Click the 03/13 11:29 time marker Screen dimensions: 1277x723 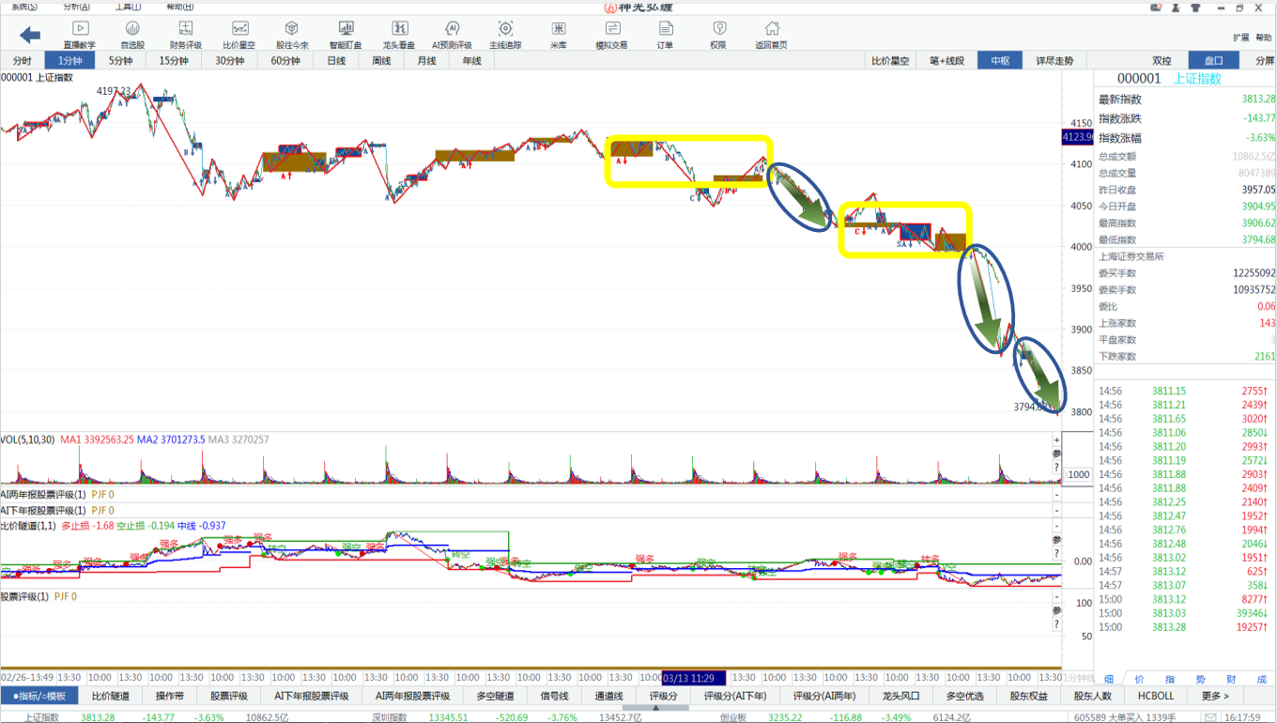coord(693,677)
